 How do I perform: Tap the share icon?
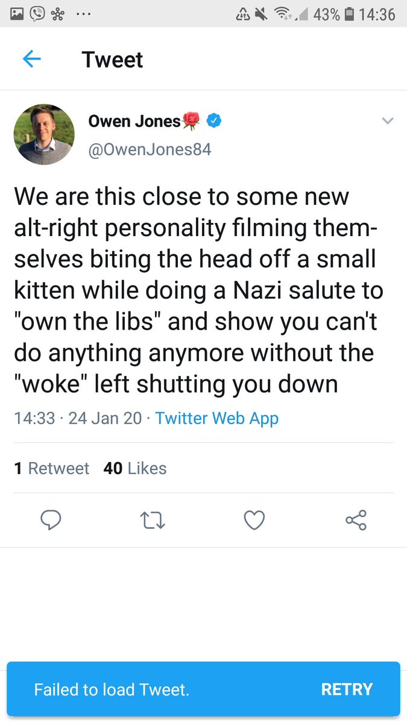[356, 519]
